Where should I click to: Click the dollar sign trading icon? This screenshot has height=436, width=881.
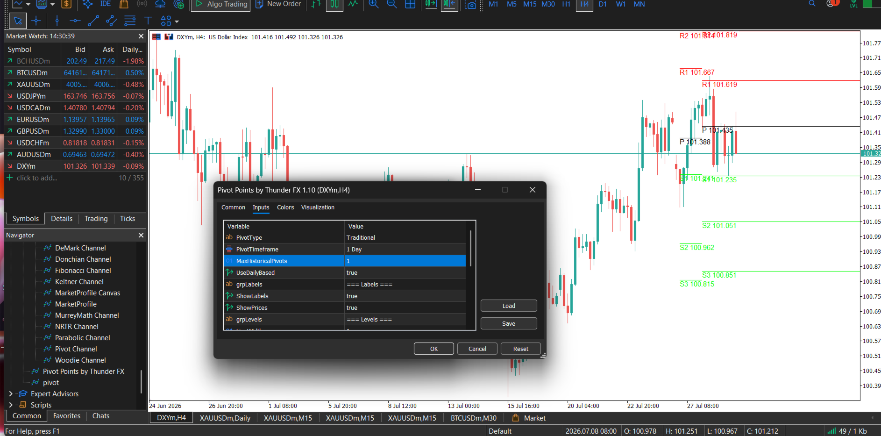coord(66,4)
